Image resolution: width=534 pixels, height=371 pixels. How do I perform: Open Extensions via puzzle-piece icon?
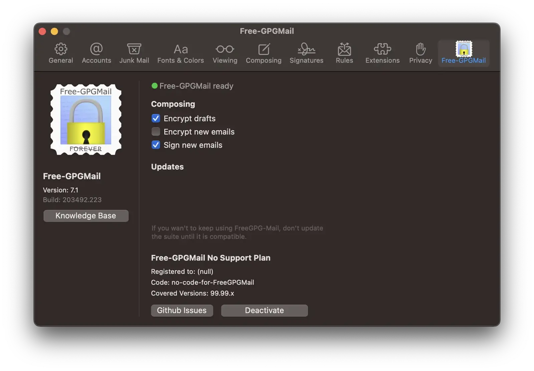pos(382,53)
